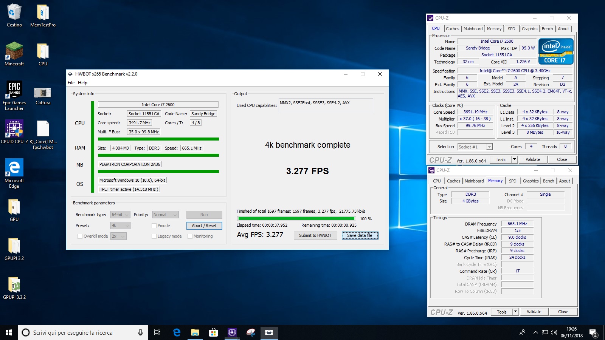The width and height of the screenshot is (605, 340).
Task: Open the Help menu in HWBOT
Action: pos(82,83)
